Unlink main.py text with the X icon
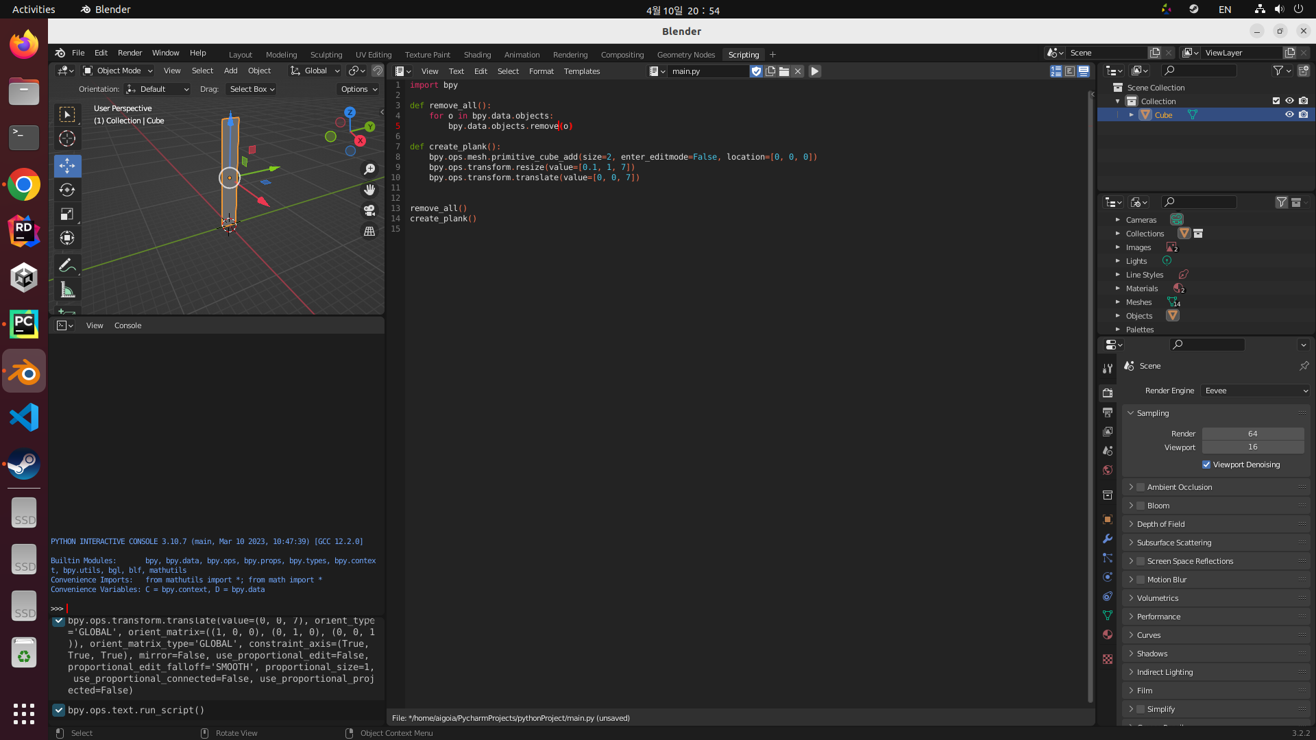 coord(798,71)
